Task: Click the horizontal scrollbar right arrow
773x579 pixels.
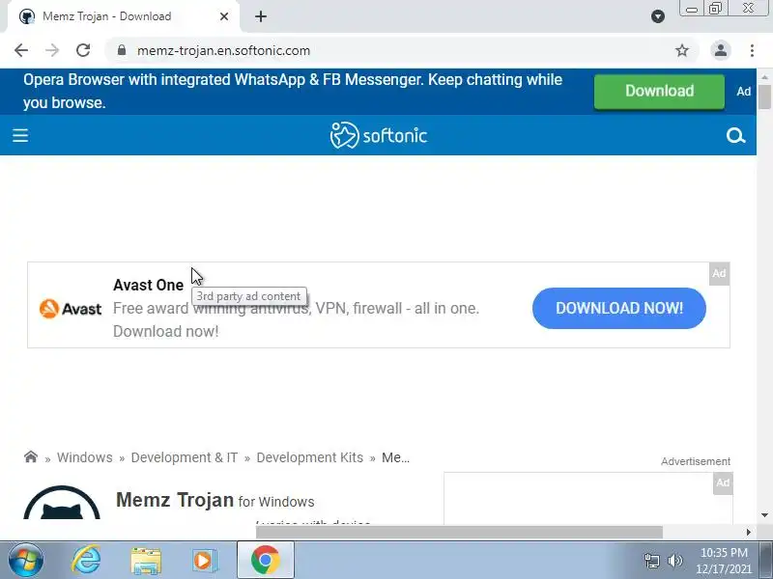Action: [748, 533]
